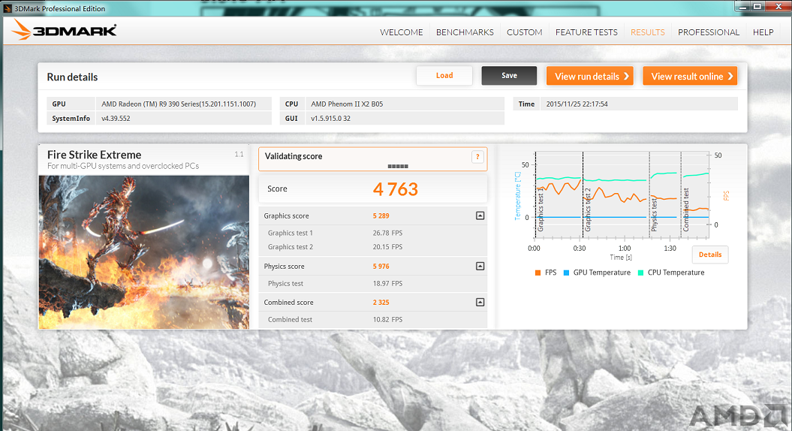Screen dimensions: 792x431
Task: Open the CUSTOM tab
Action: [x=524, y=32]
